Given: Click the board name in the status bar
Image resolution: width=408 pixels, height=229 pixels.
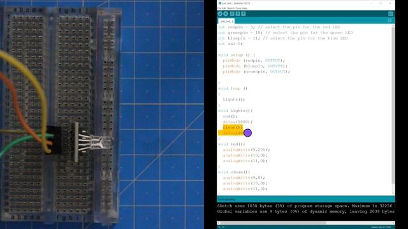Looking at the screenshot, I should 381,227.
